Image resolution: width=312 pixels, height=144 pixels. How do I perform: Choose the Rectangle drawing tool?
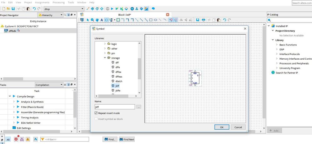click(x=151, y=20)
